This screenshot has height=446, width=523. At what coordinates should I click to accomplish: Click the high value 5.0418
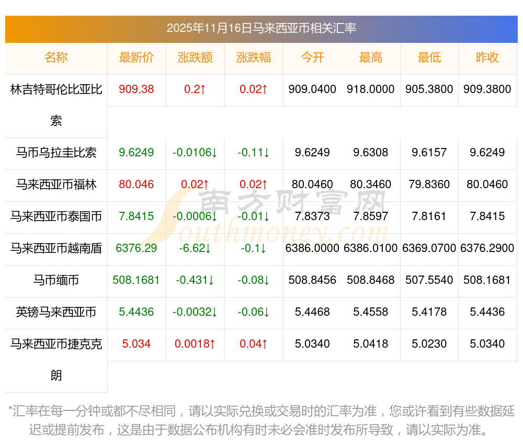pos(371,344)
